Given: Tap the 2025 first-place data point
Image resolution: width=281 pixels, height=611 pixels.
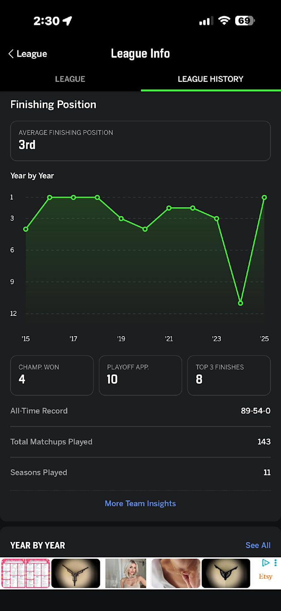Looking at the screenshot, I should coord(264,197).
